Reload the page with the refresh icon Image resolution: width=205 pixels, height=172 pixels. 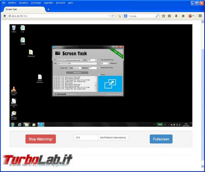(113, 16)
